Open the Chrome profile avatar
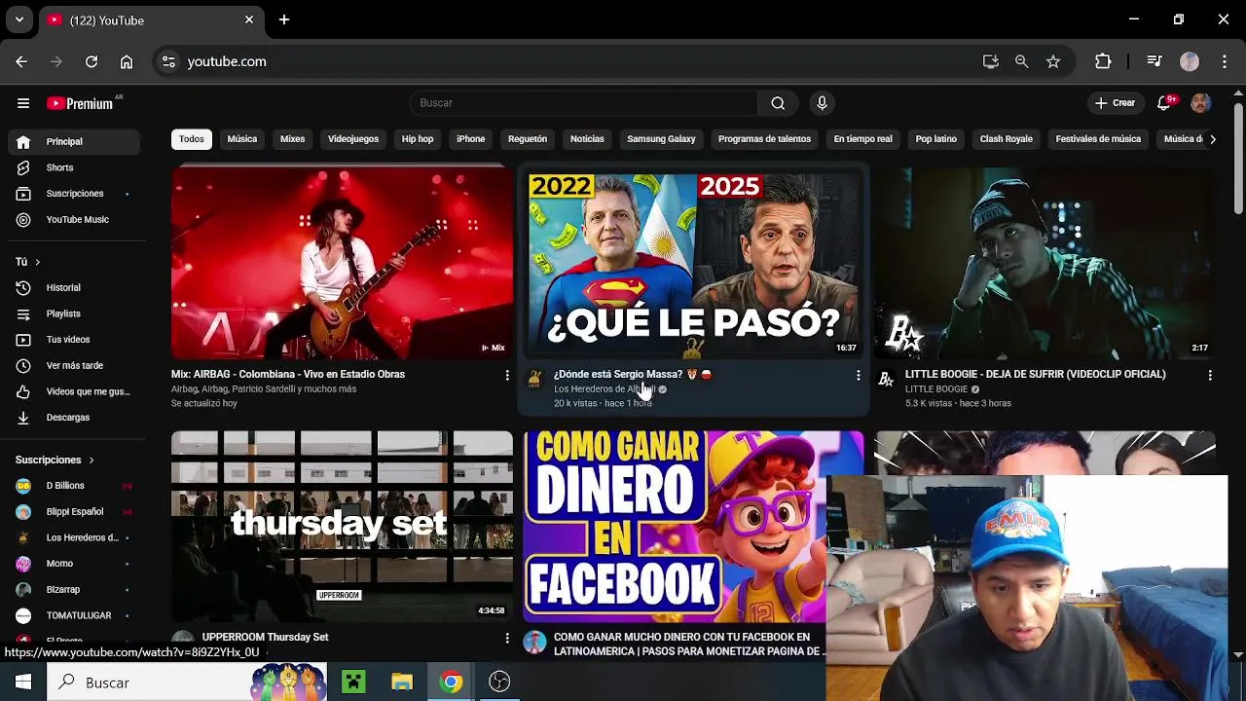Screen dimensions: 1246x701 [x=1190, y=61]
